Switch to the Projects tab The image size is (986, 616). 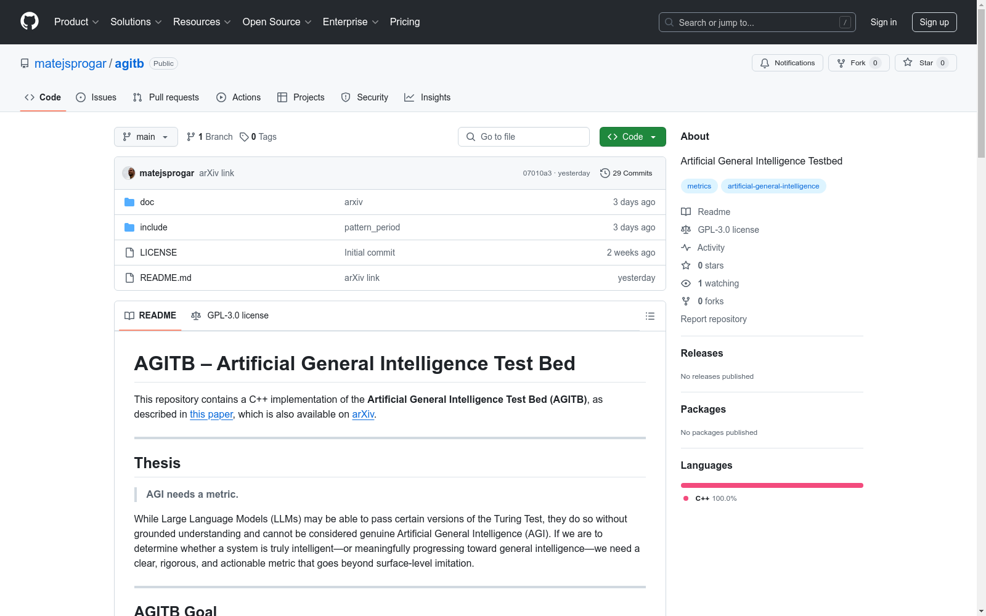click(x=301, y=97)
